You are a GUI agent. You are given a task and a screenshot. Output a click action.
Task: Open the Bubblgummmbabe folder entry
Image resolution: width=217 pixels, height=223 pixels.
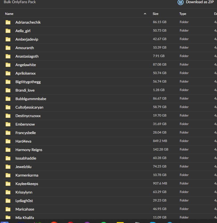(31, 99)
